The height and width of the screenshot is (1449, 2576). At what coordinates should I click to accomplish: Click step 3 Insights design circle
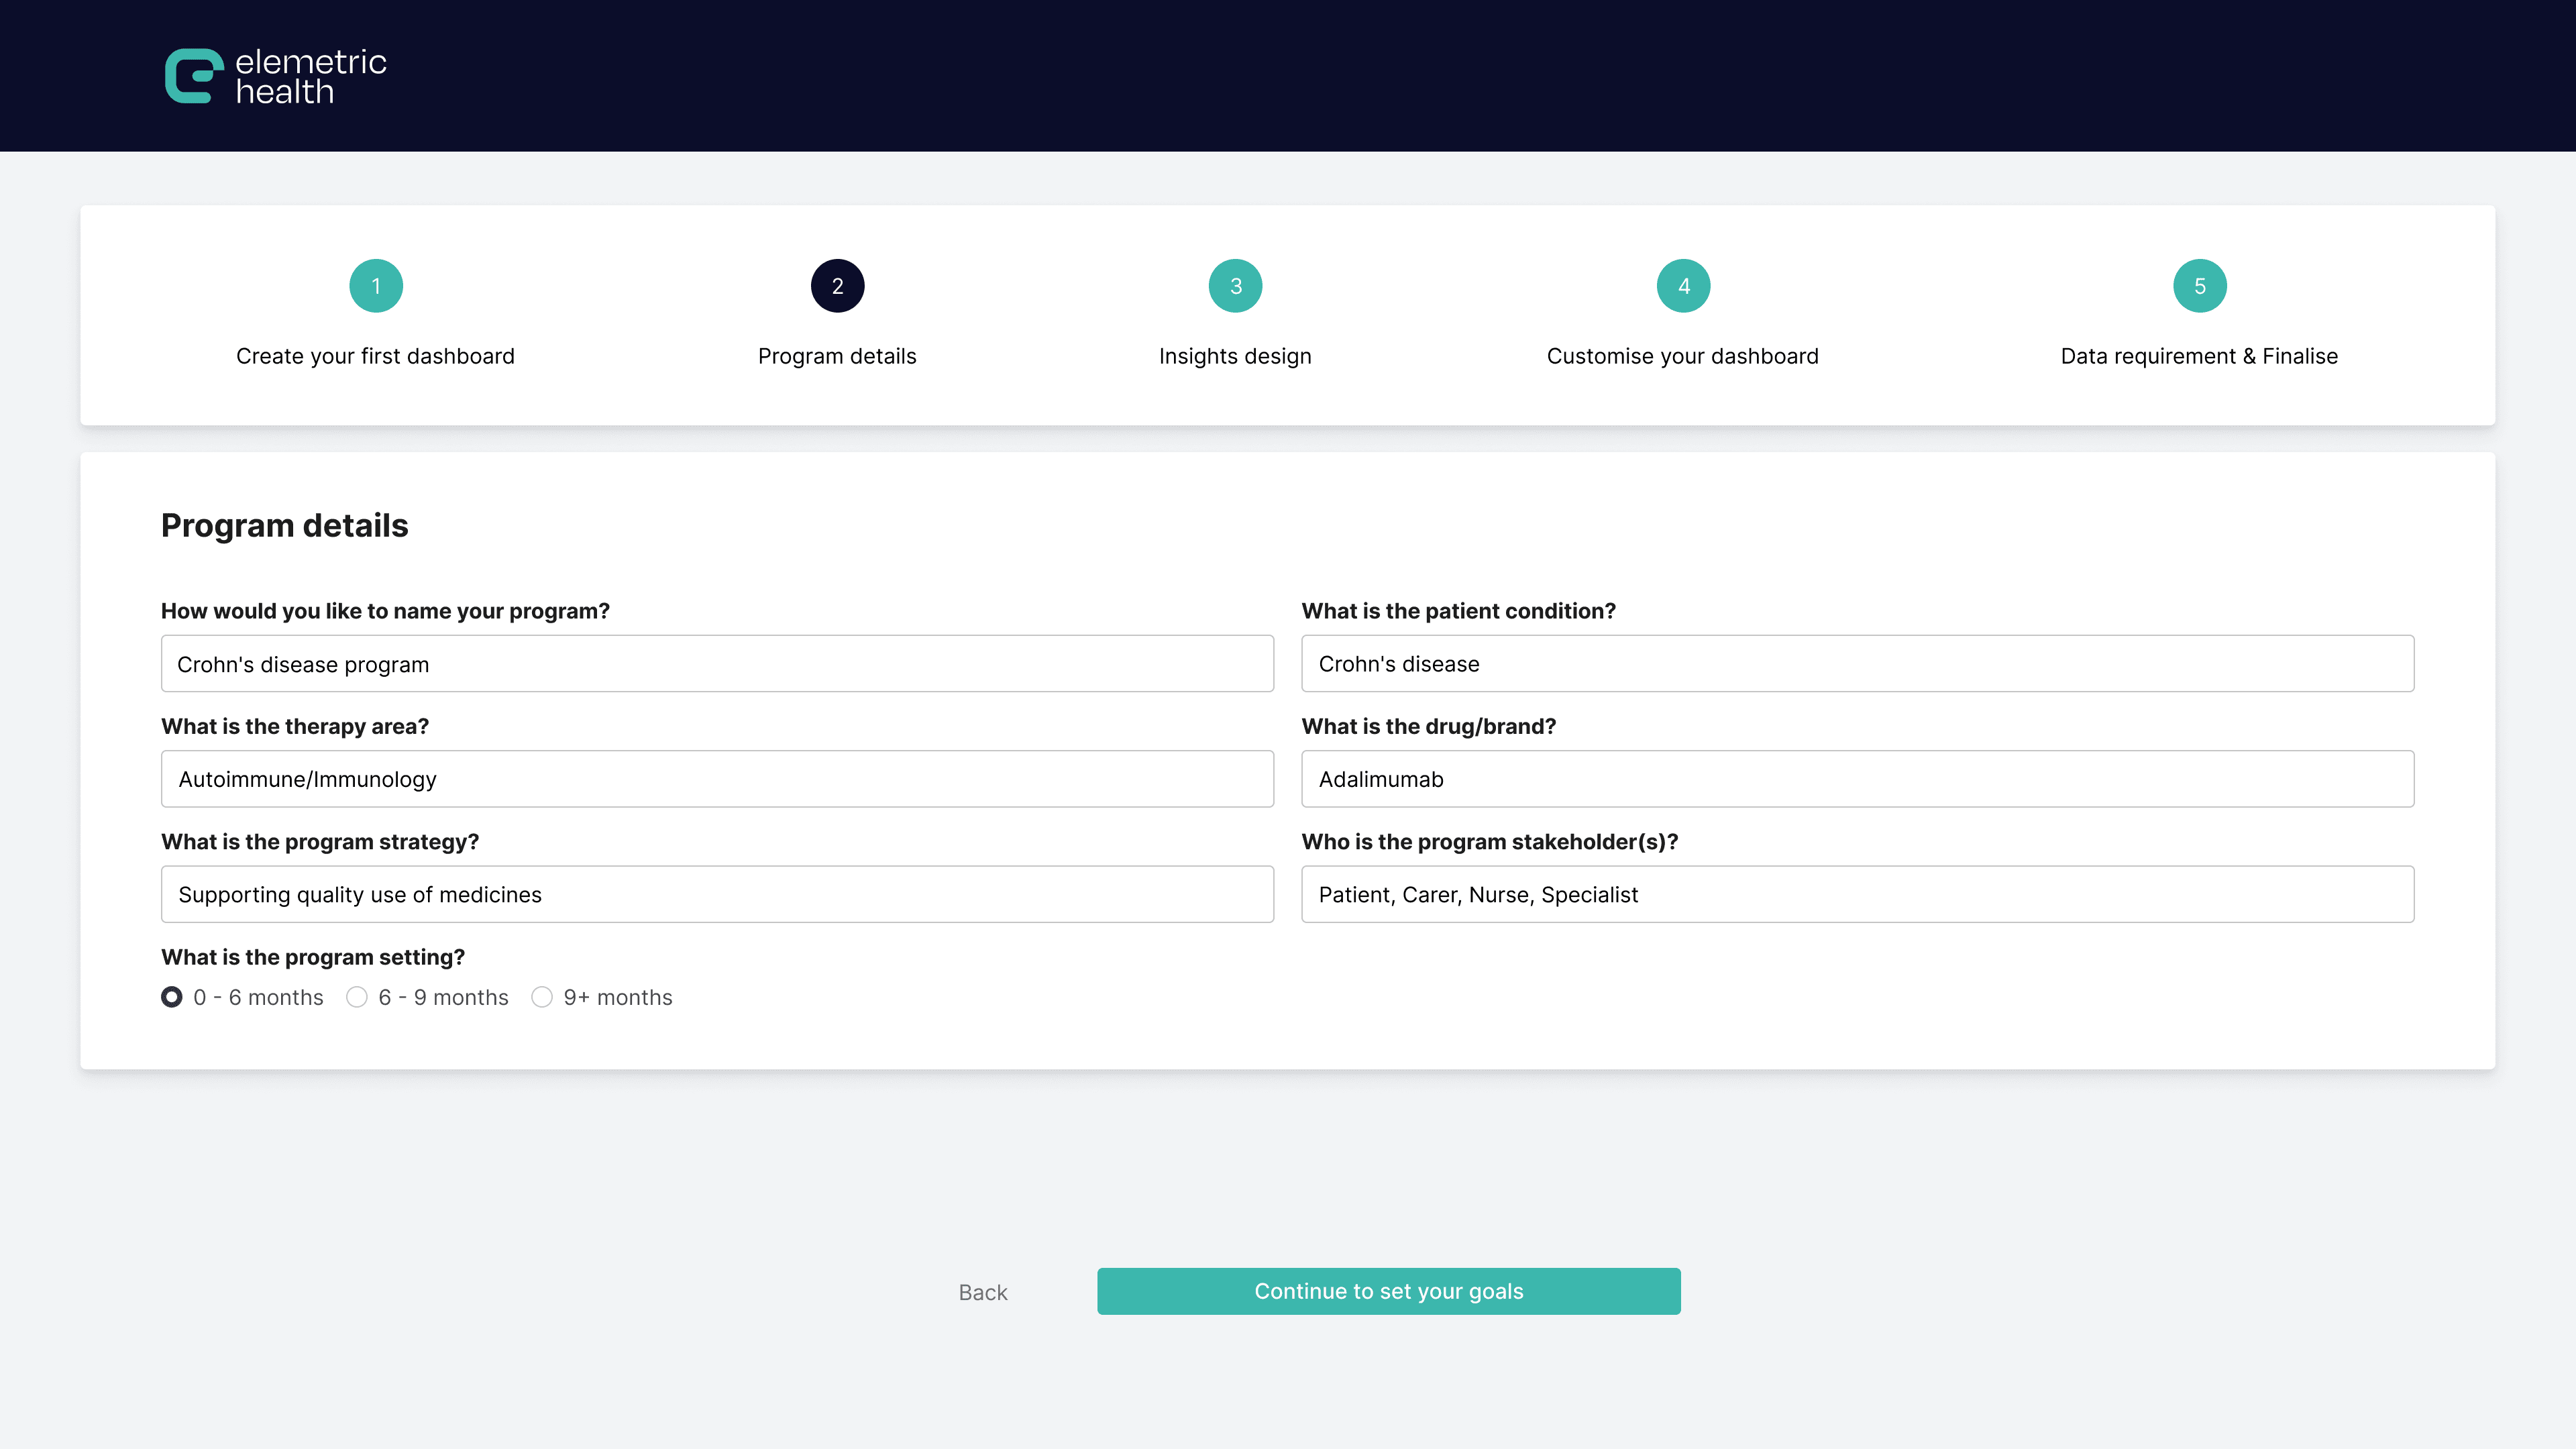[1235, 286]
